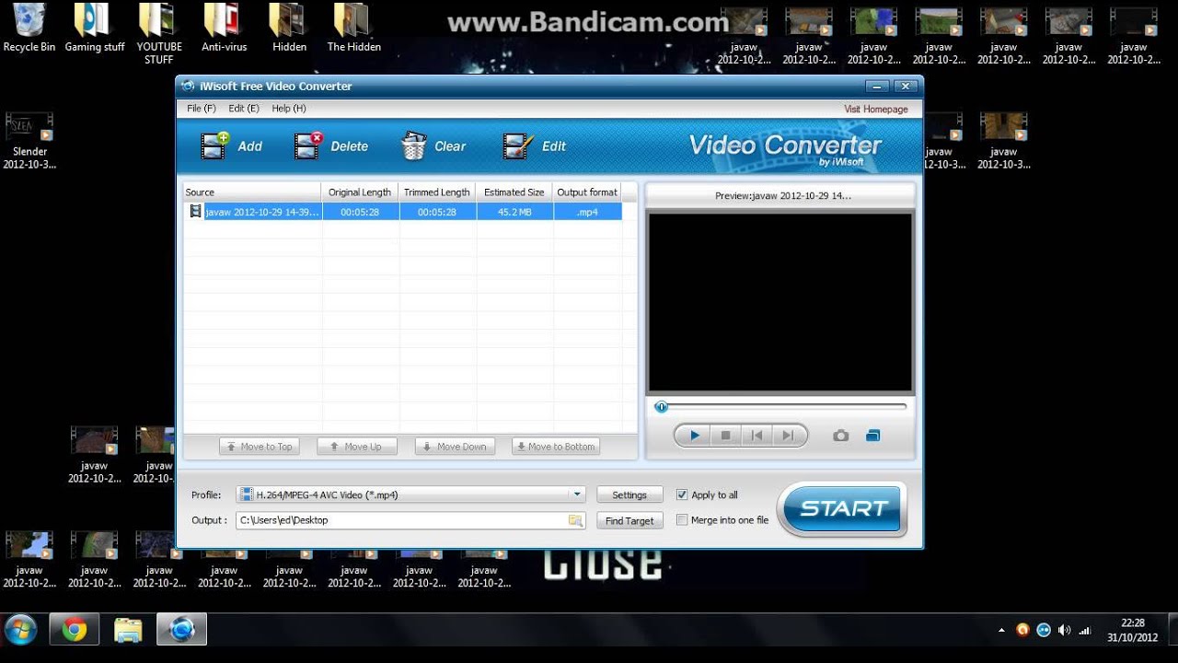
Task: Click the Add video toolbar icon
Action: point(215,145)
